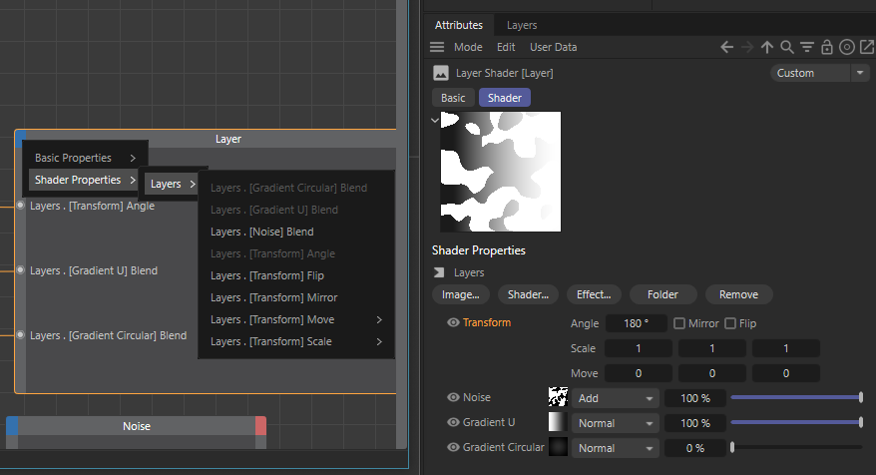The height and width of the screenshot is (475, 876).
Task: Click the Layers link arrow icon
Action: point(439,272)
